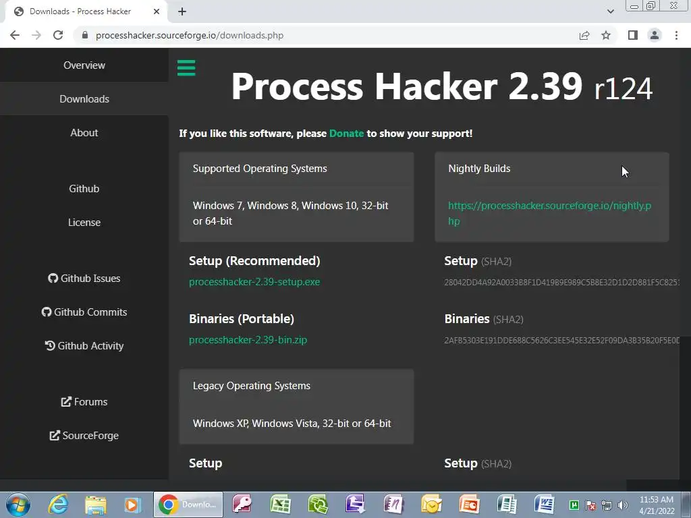This screenshot has width=691, height=518.
Task: Reload the current page
Action: click(58, 35)
